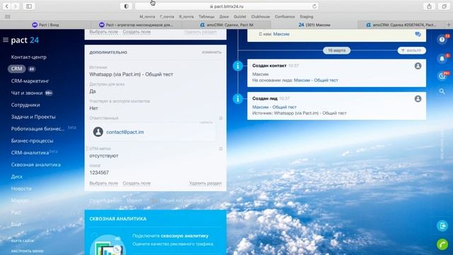Open the Clubhouse bookmark
The image size is (453, 255).
[x=260, y=17]
